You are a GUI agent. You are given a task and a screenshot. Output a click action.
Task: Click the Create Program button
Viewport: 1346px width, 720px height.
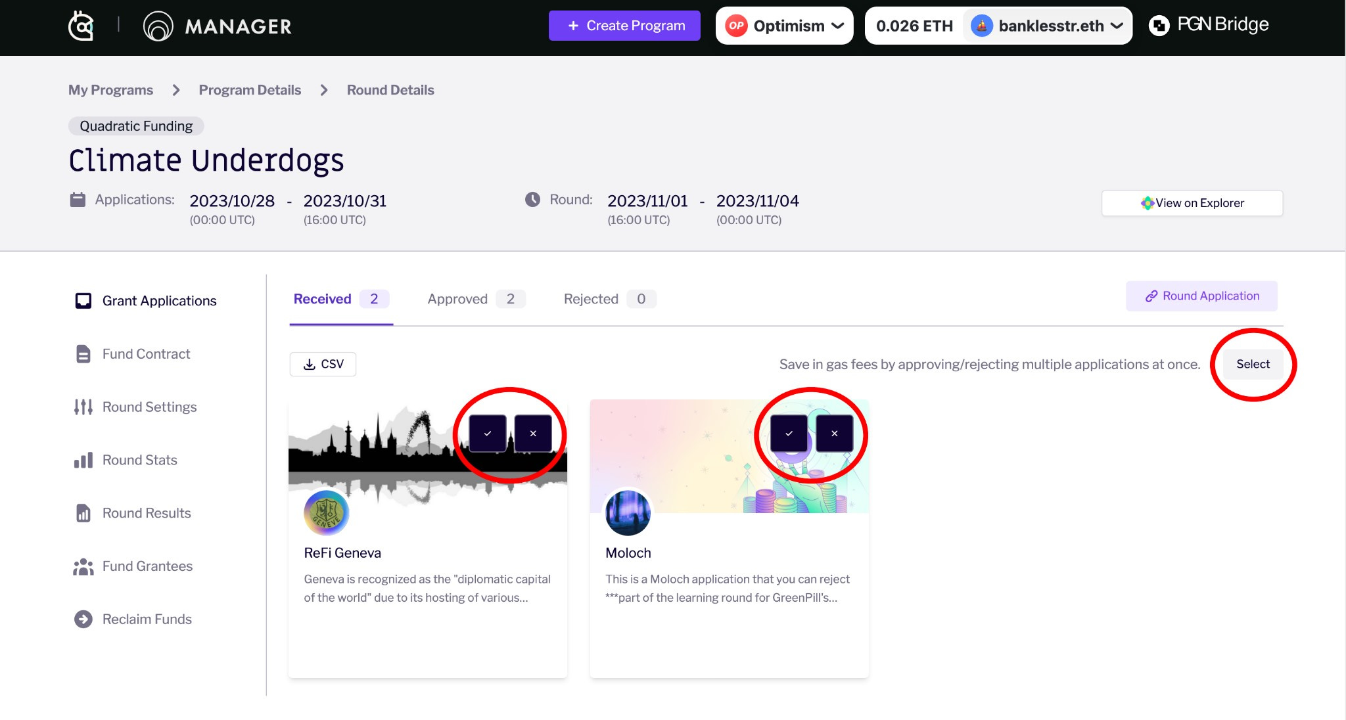[624, 26]
